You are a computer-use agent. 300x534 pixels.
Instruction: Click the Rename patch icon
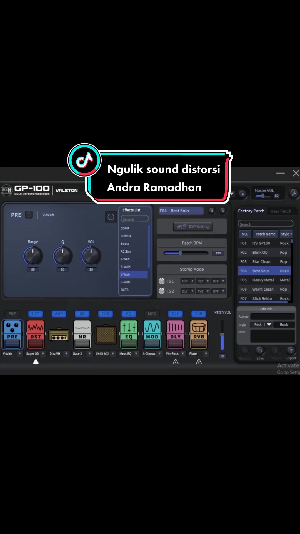(x=244, y=350)
